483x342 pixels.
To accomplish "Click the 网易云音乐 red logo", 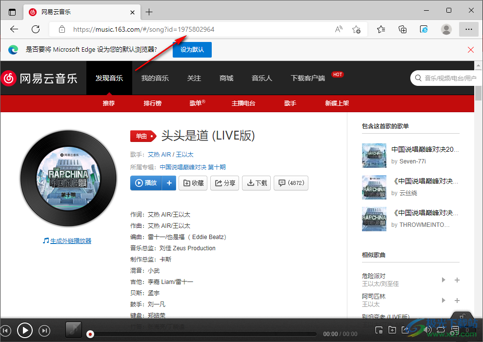I will (9, 78).
